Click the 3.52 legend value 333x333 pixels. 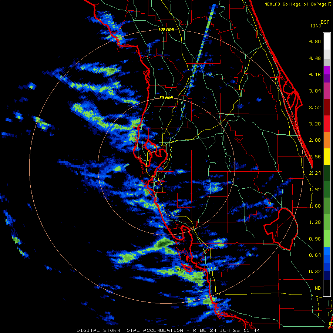coord(315,107)
